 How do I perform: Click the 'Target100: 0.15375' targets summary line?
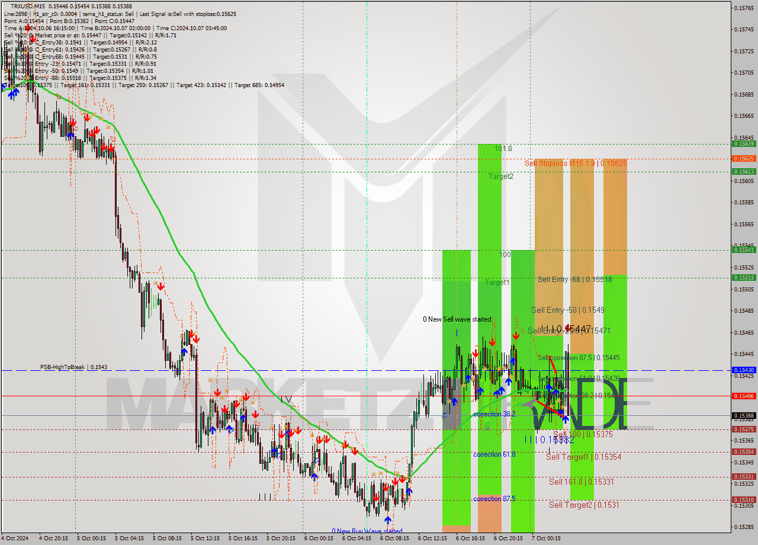144,85
